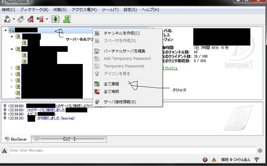Switch to the BeziSever chat tab
The width and height of the screenshot is (267, 166).
[x=16, y=139]
